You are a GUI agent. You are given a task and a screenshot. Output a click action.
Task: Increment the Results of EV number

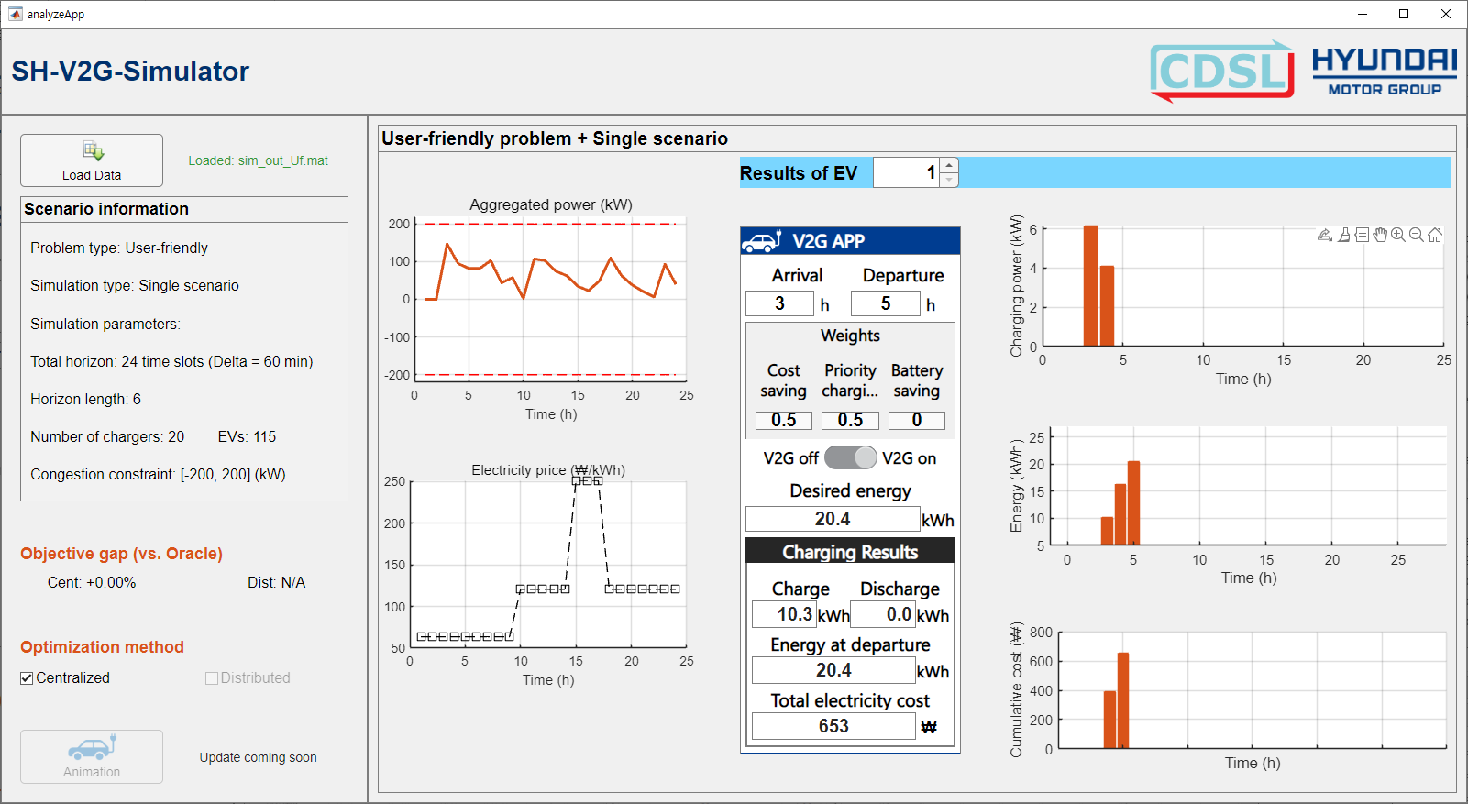tap(949, 166)
